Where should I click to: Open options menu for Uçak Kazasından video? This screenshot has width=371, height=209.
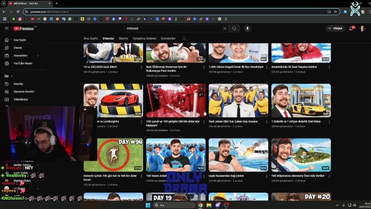(x=267, y=176)
